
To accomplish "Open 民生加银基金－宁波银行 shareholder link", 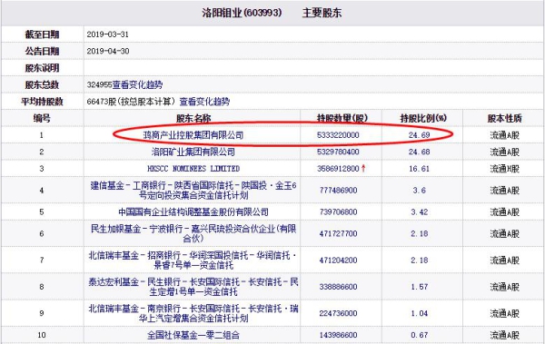I will point(193,233).
